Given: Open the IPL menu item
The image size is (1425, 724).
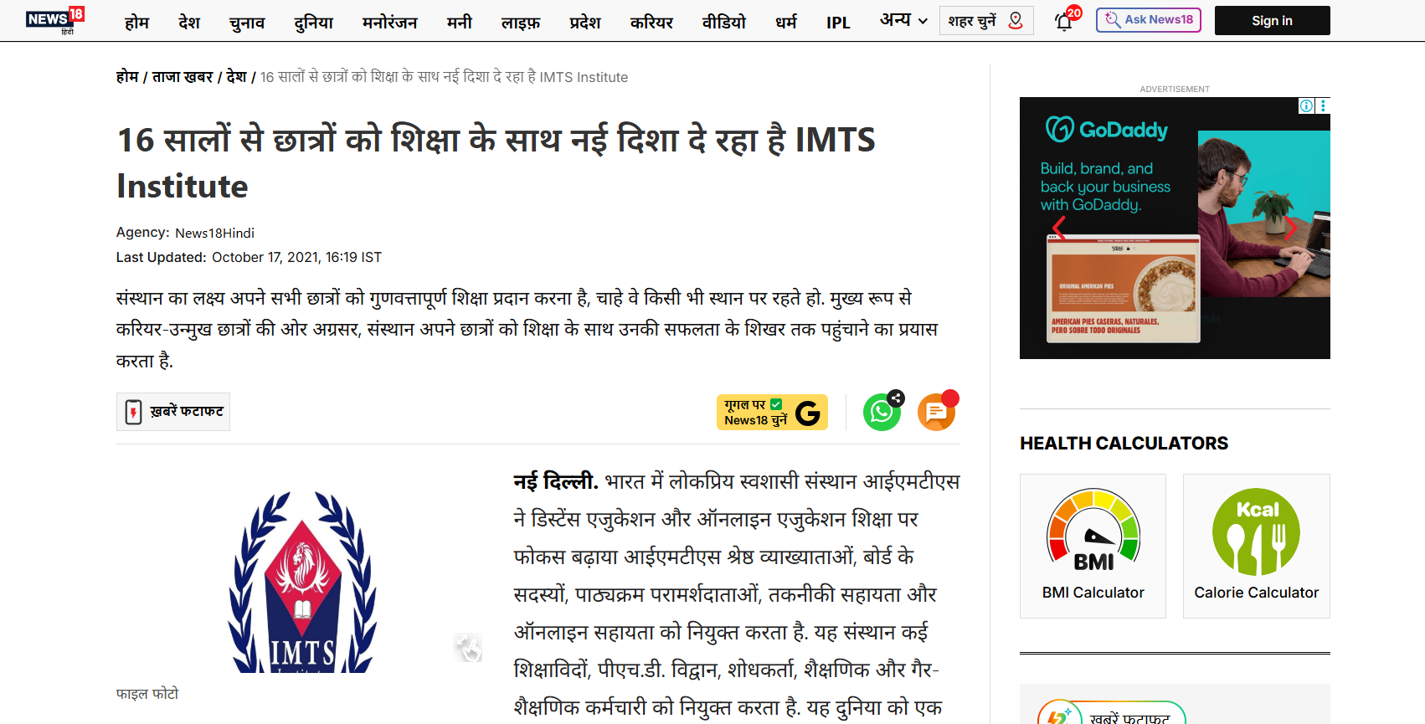Looking at the screenshot, I should [838, 23].
